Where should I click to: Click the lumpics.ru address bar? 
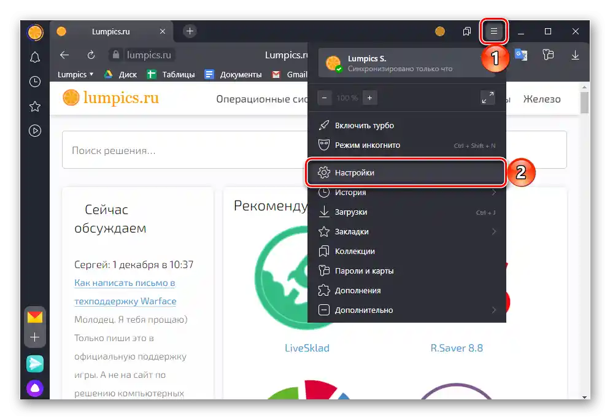point(149,55)
